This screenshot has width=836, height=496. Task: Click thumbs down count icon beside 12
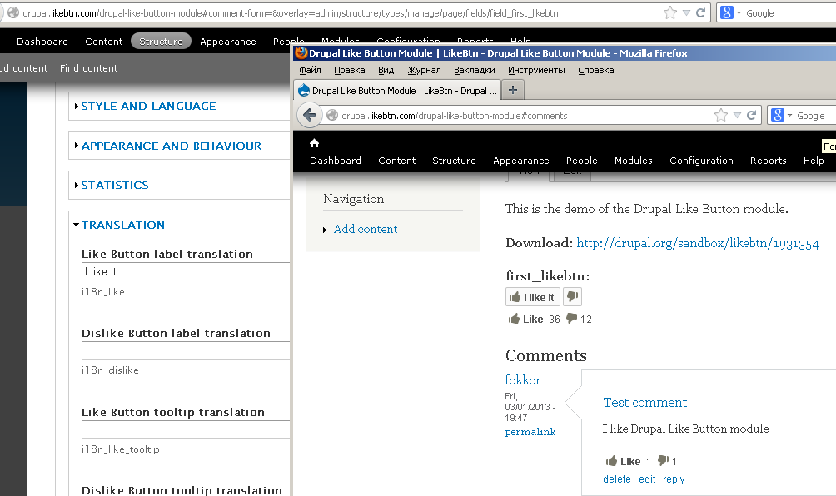point(571,318)
